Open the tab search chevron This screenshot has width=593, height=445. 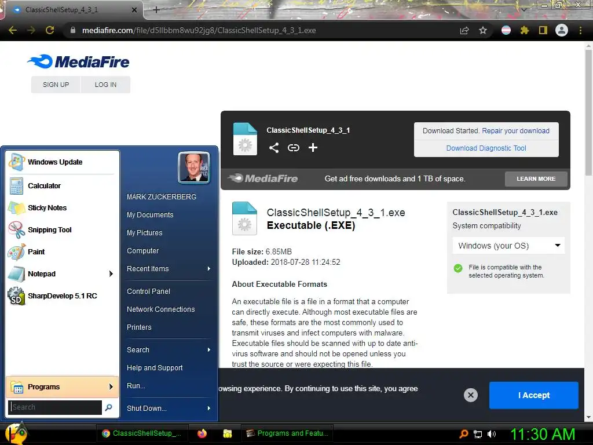(x=524, y=9)
